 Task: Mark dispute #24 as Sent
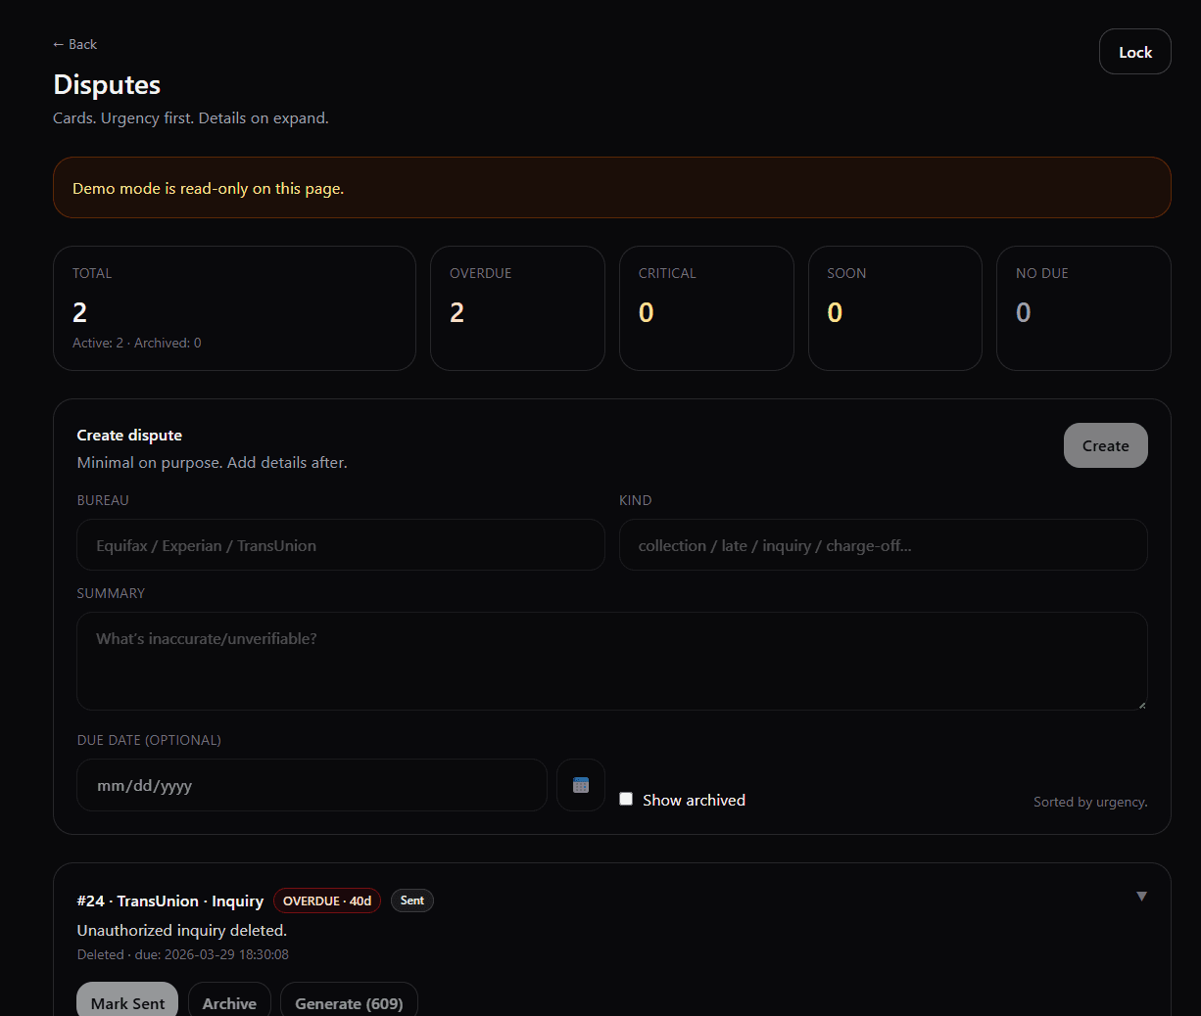tap(127, 1001)
